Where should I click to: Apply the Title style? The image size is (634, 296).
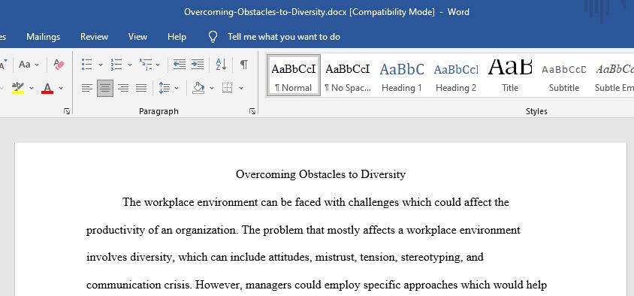pos(510,76)
